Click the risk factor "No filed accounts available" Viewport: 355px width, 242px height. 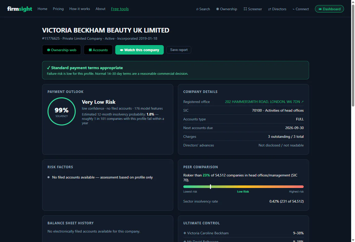[102, 177]
